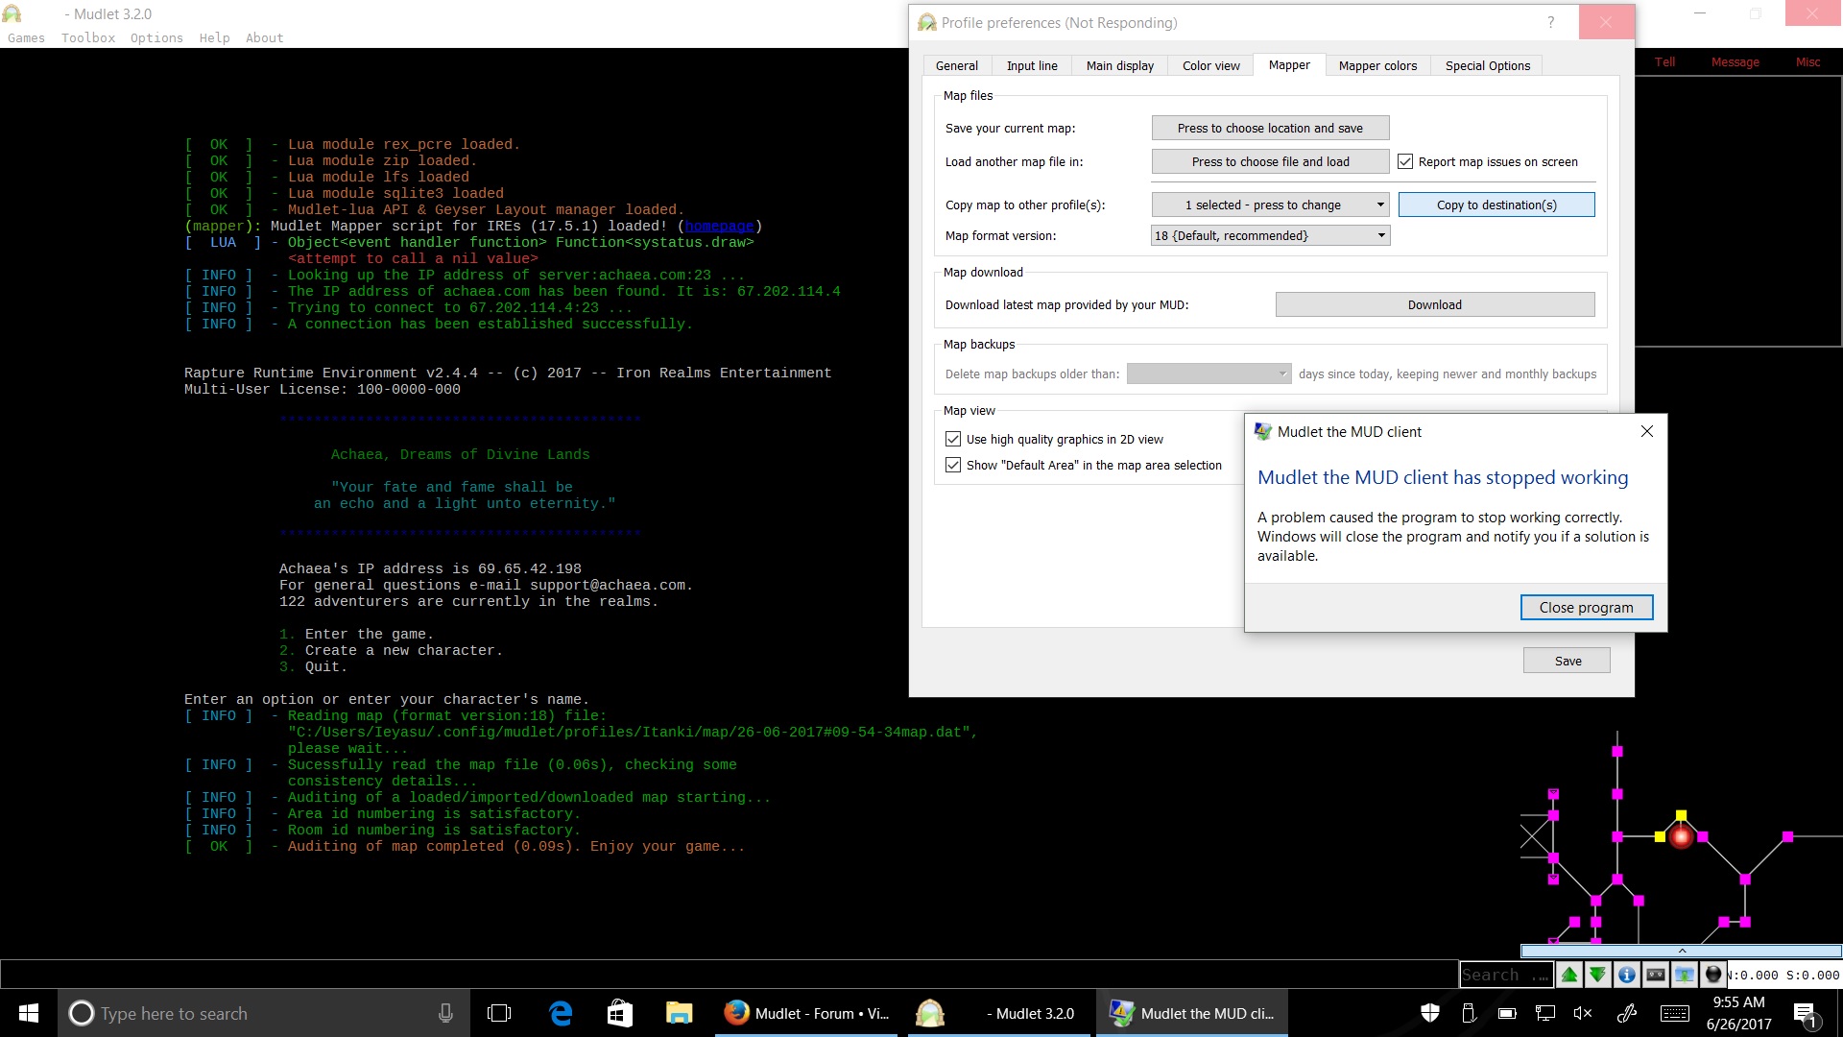
Task: Switch to the Mapper colors tab
Action: pos(1377,65)
